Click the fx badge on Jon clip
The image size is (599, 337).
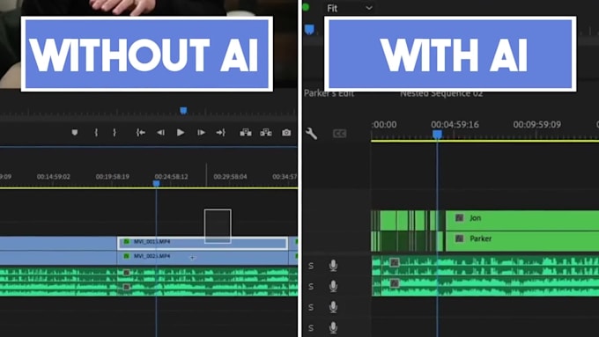(x=459, y=218)
